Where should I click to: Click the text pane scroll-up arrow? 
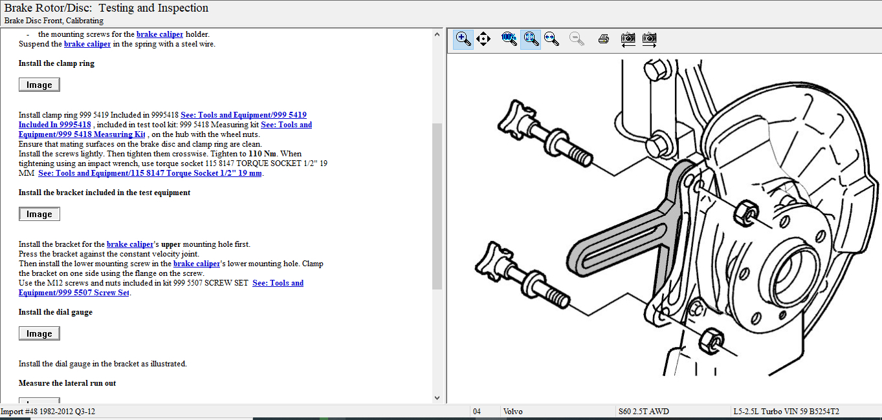[437, 34]
